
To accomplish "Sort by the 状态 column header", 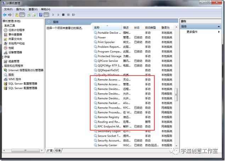I will point(138,28).
